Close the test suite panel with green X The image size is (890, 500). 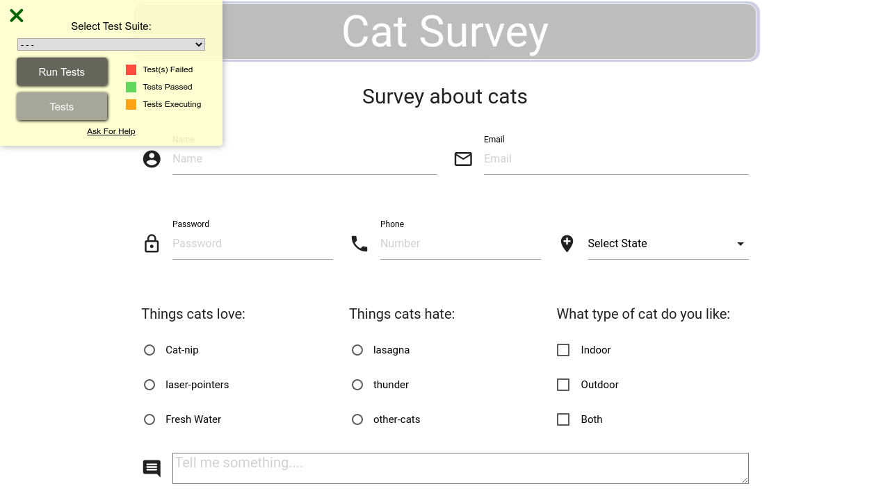(x=17, y=15)
